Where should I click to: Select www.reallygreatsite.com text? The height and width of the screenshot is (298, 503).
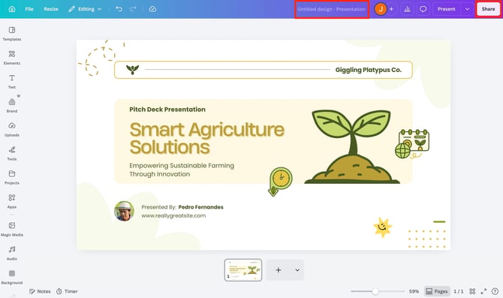[x=173, y=215]
